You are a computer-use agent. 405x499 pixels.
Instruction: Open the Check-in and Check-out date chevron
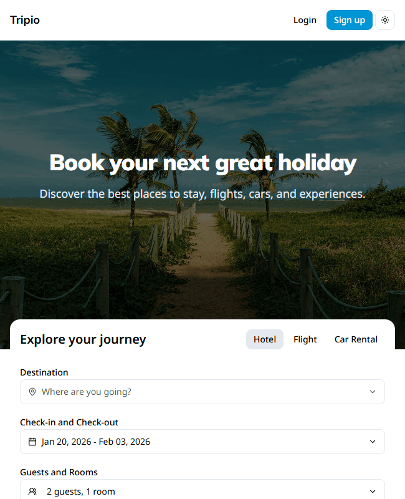(x=373, y=442)
